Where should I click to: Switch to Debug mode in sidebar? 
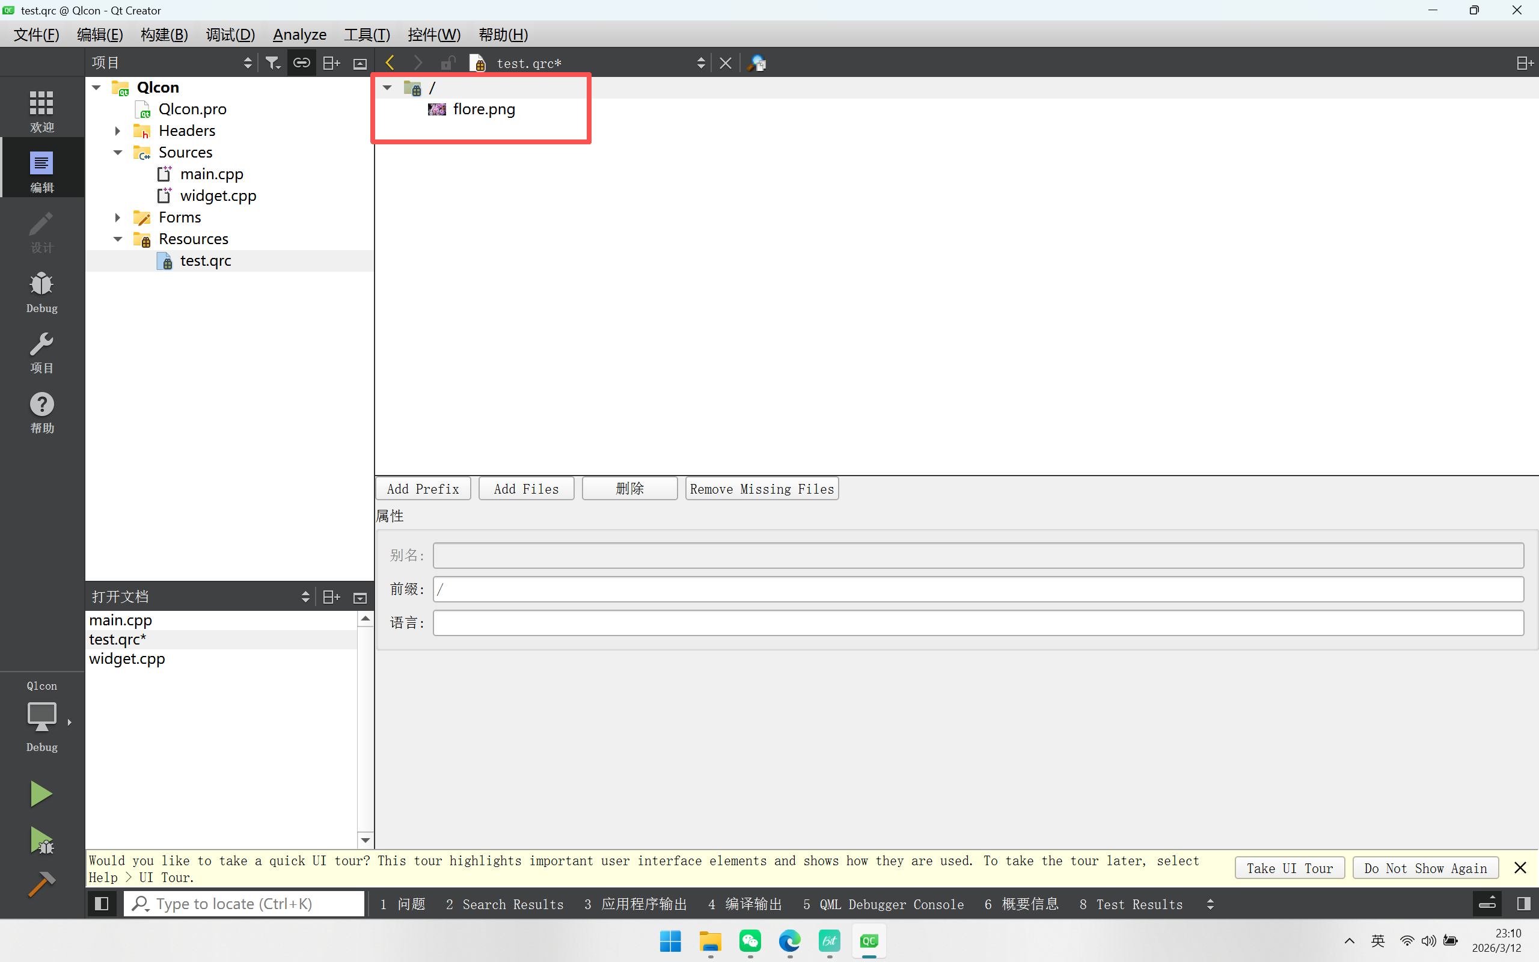(x=41, y=292)
